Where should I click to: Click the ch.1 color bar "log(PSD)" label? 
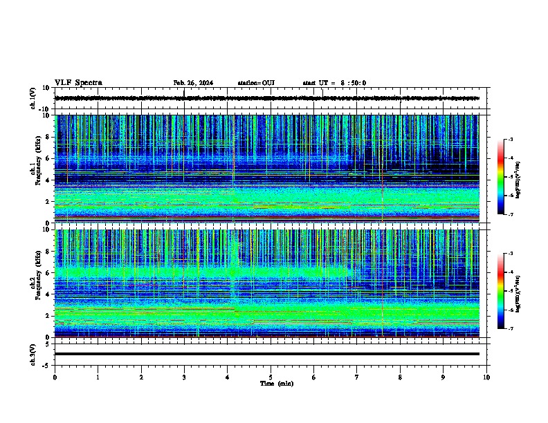pos(518,180)
